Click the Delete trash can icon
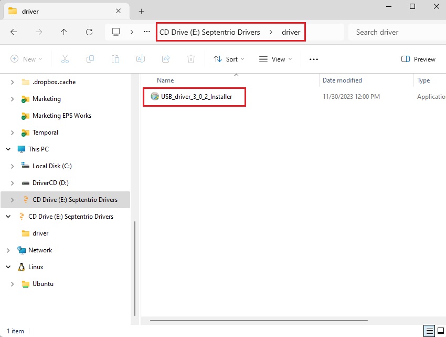Screen dimensions: 446x337 pyautogui.click(x=192, y=59)
